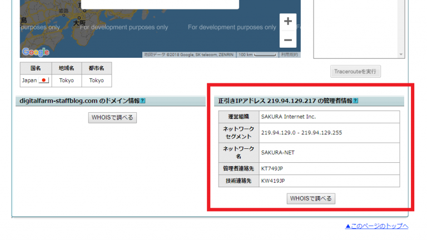Select admin contact KT749JP
Image resolution: width=427 pixels, height=240 pixels.
329,169
